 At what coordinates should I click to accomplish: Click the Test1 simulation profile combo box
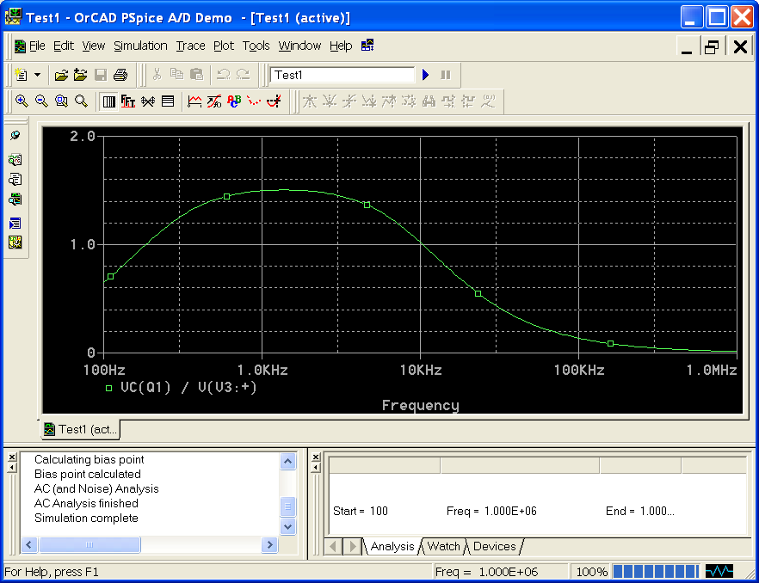pos(342,75)
